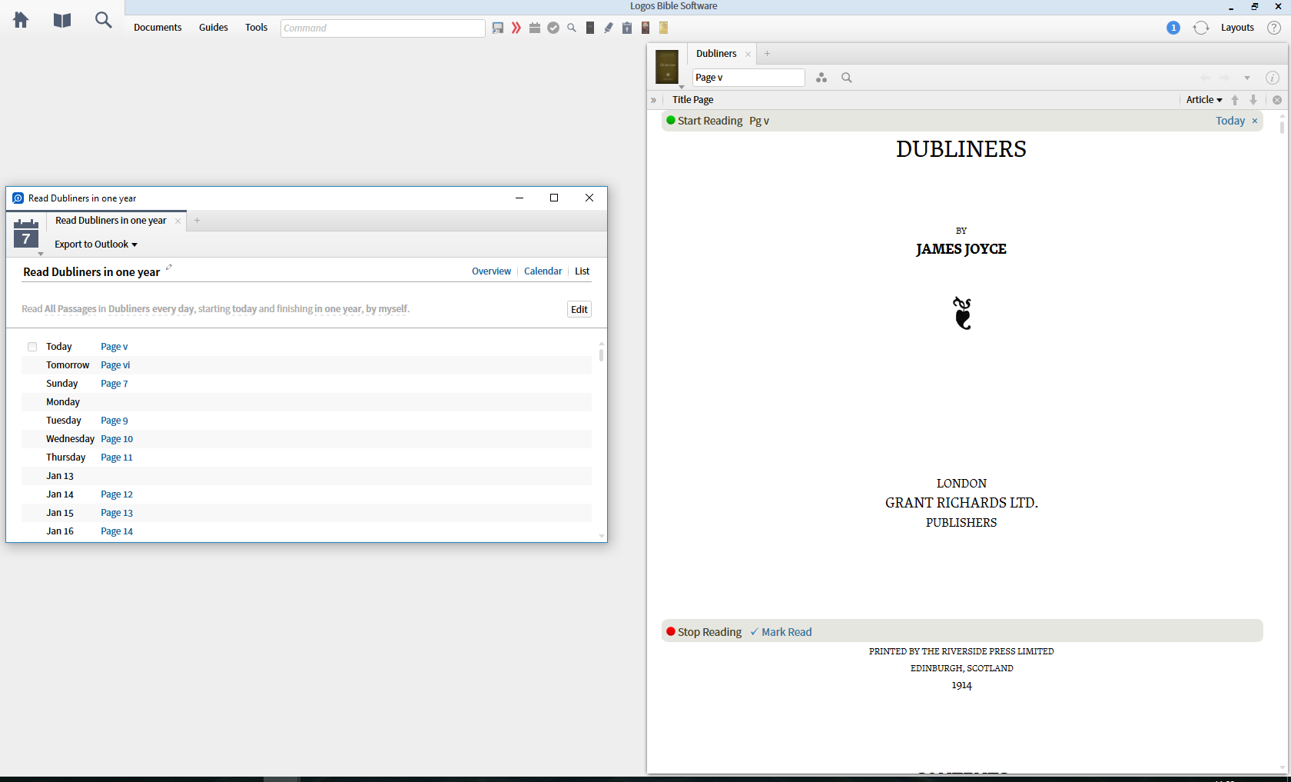The height and width of the screenshot is (782, 1291).
Task: Open the reading plan calendar shortcut
Action: [535, 28]
